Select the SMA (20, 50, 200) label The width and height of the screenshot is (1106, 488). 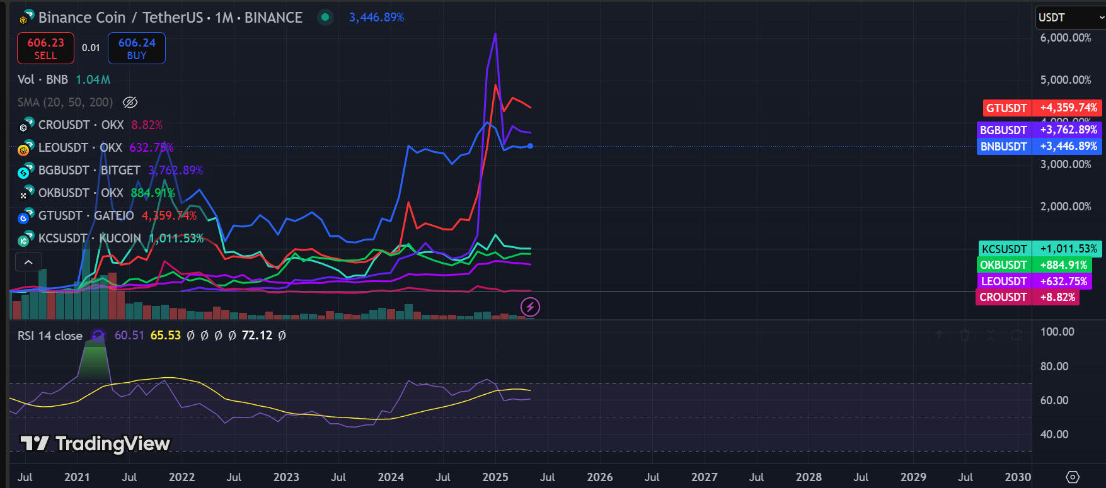pos(65,102)
